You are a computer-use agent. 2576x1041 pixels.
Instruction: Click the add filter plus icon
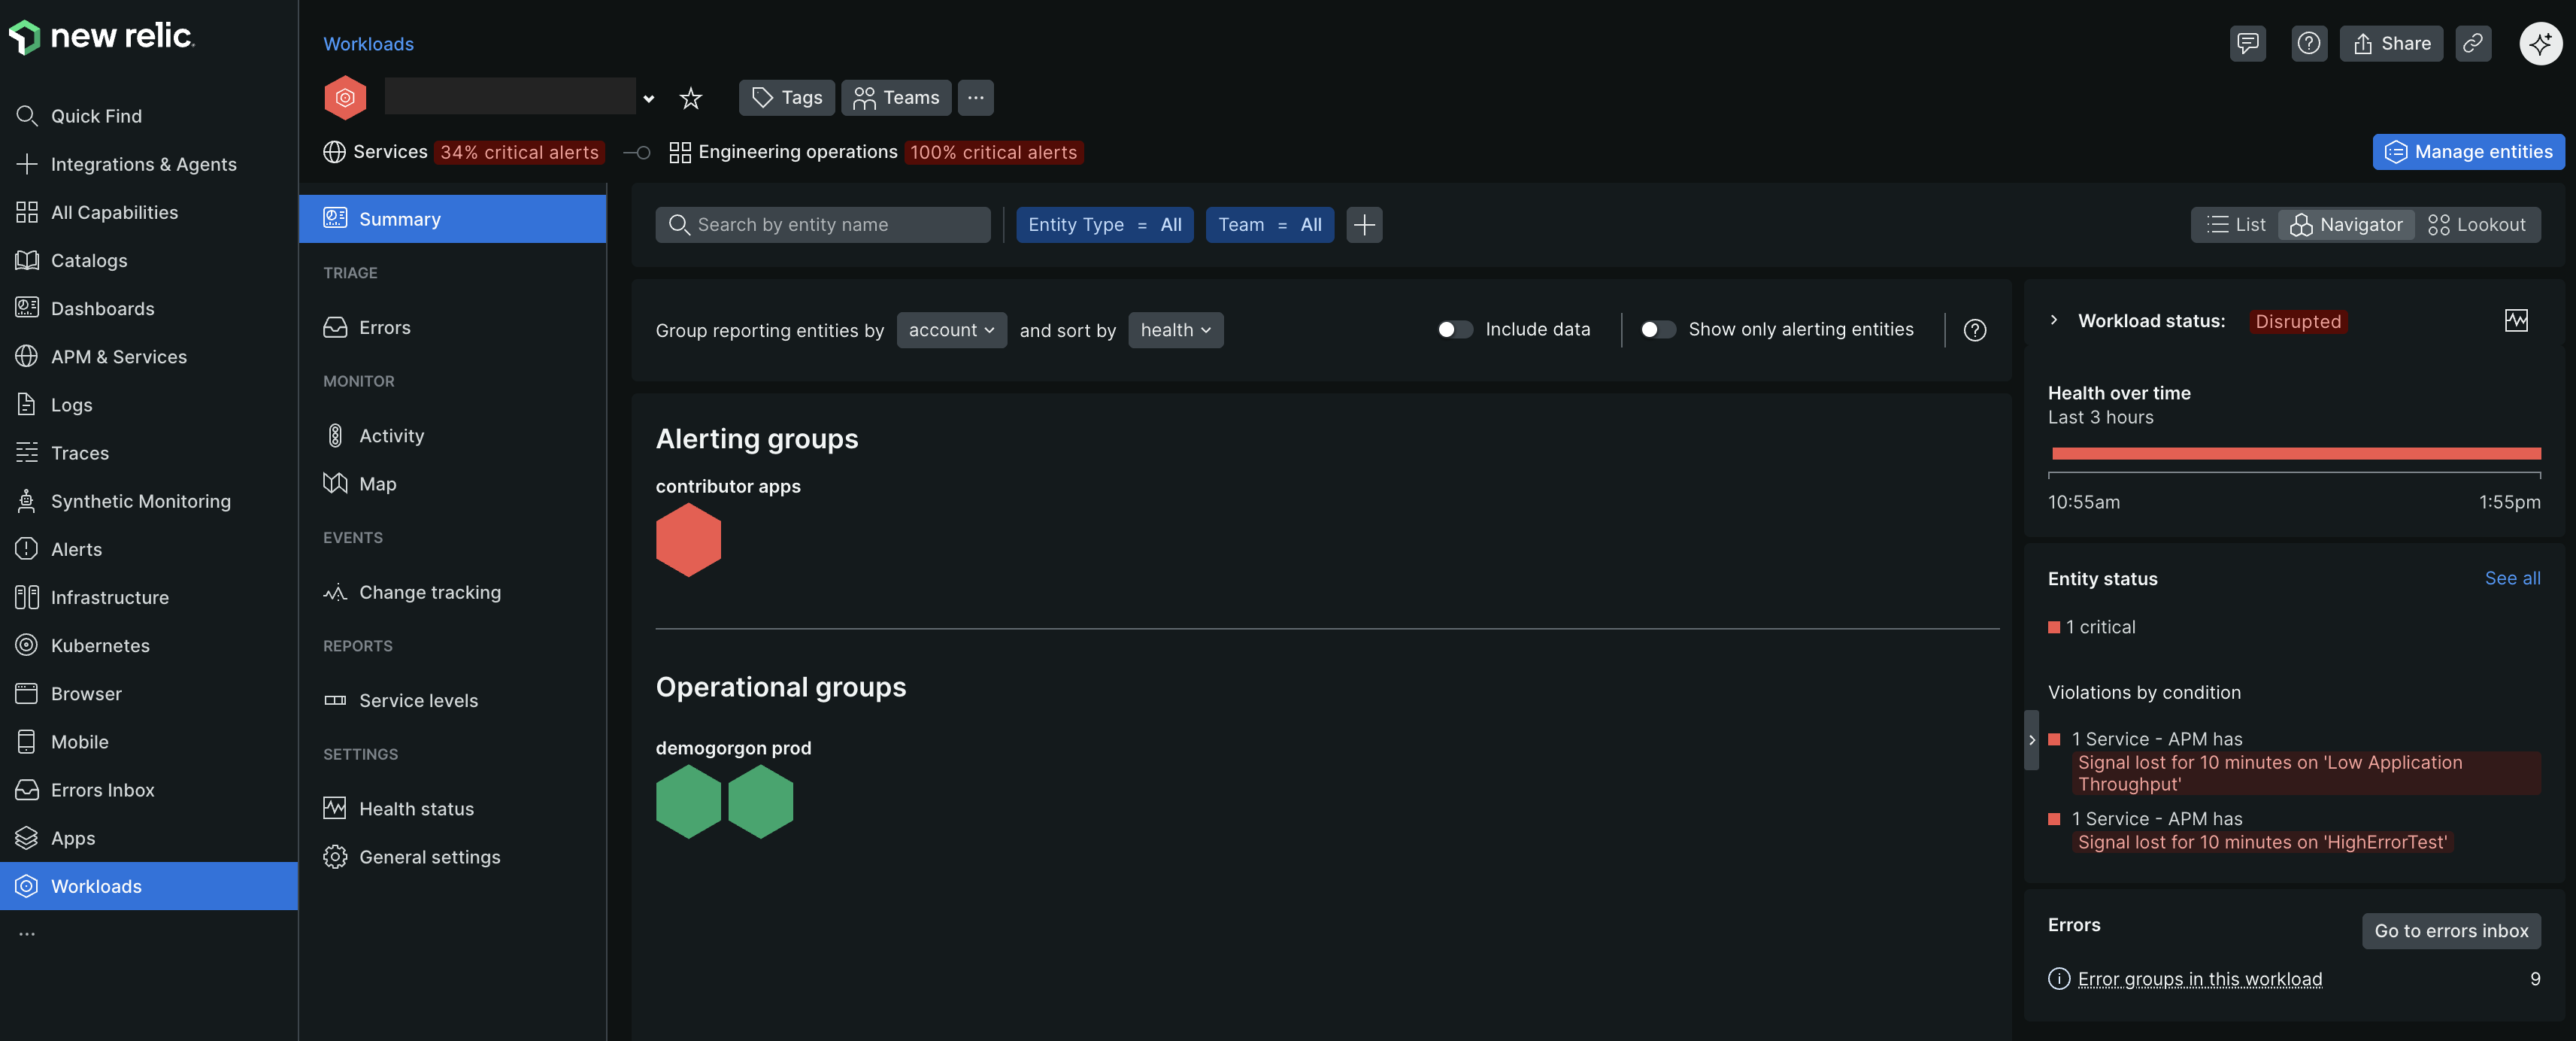[1364, 225]
